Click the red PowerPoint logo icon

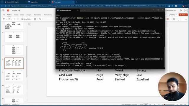(x=8, y=11)
